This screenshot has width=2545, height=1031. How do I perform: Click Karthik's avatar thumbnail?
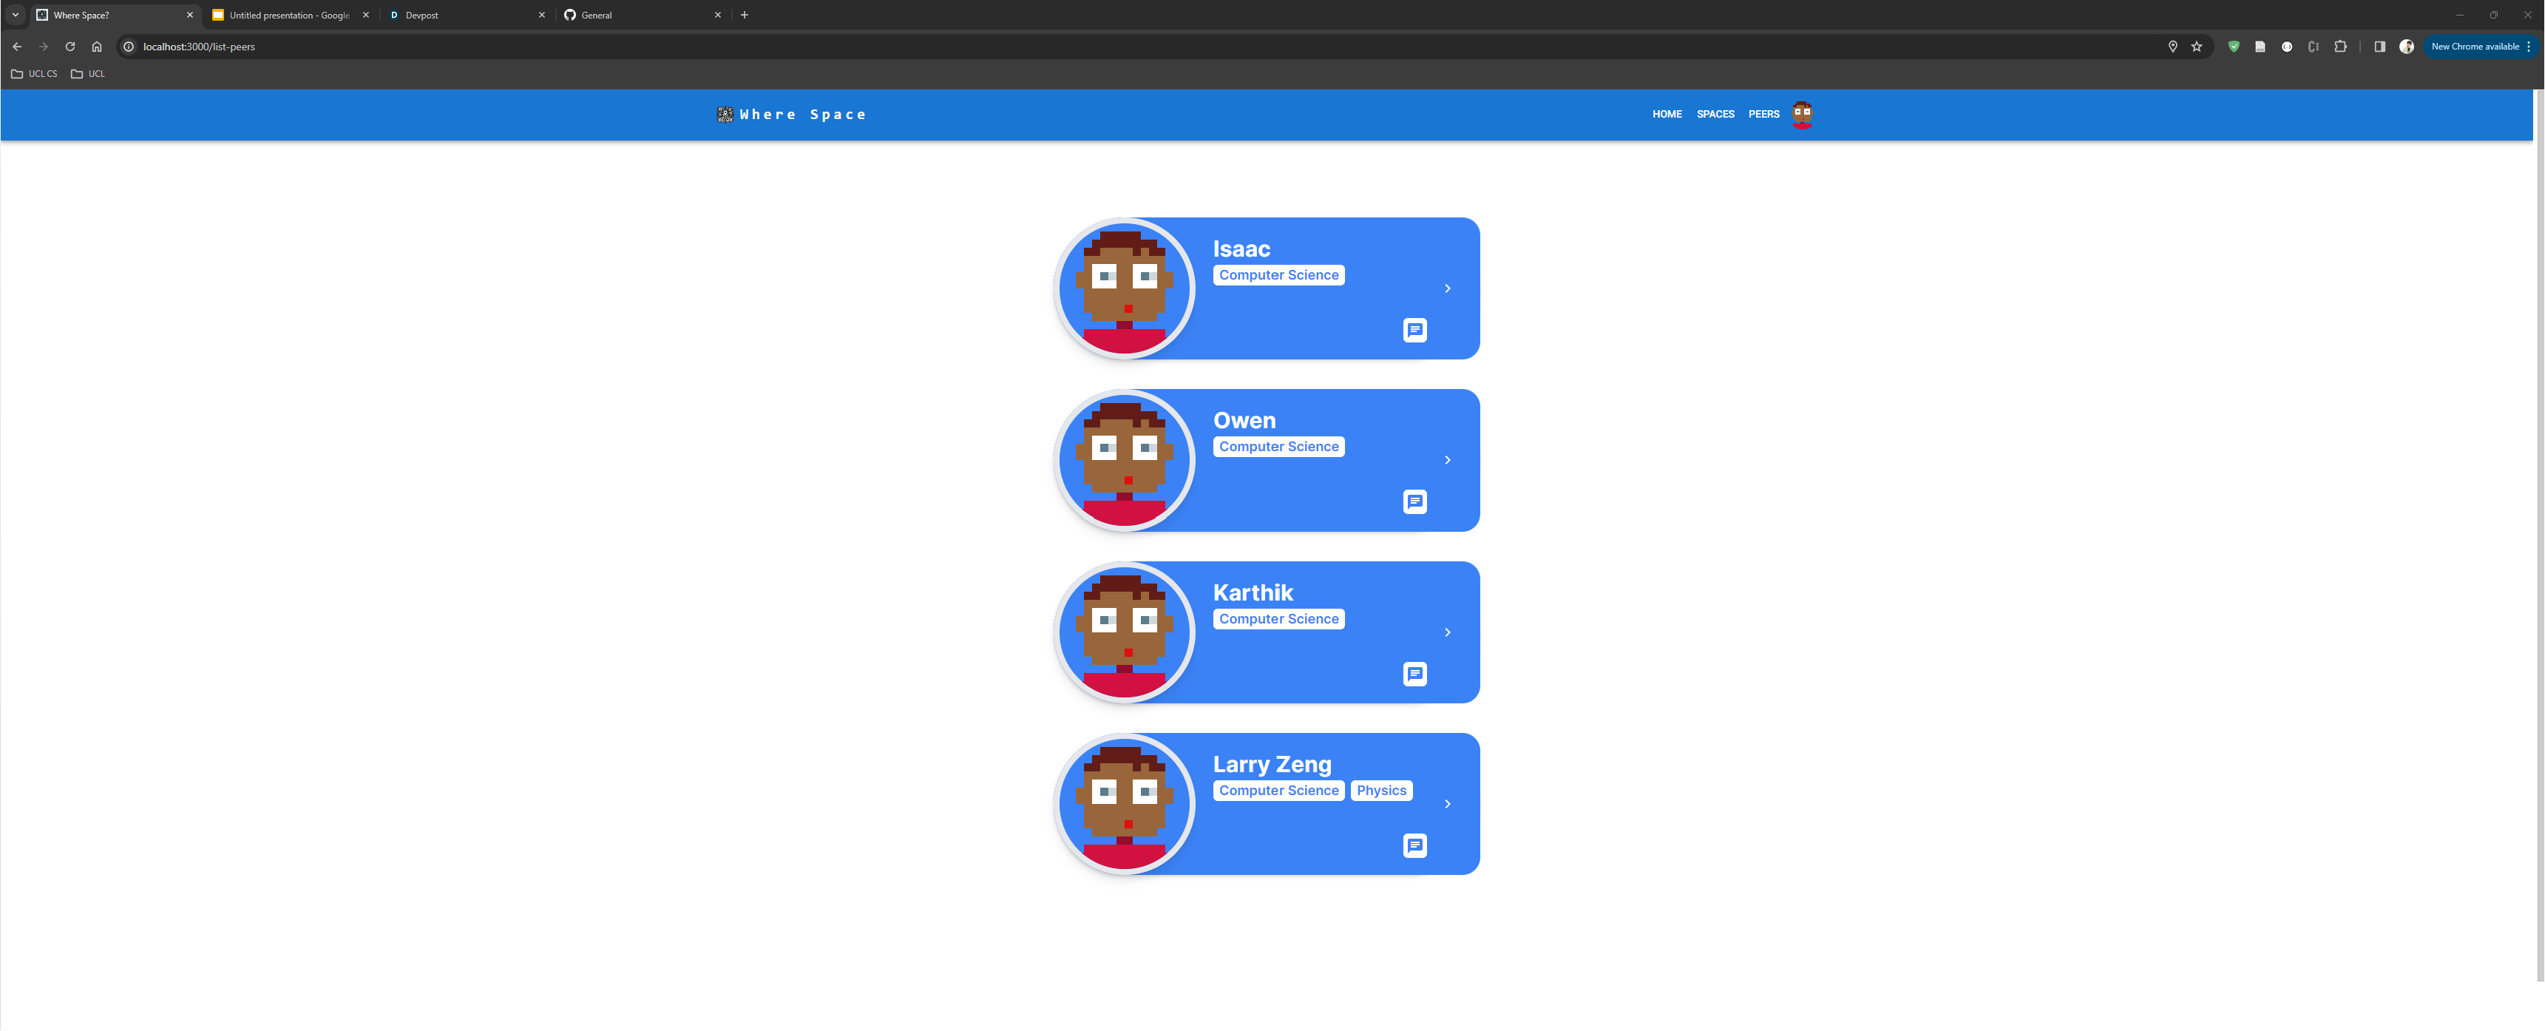1125,632
